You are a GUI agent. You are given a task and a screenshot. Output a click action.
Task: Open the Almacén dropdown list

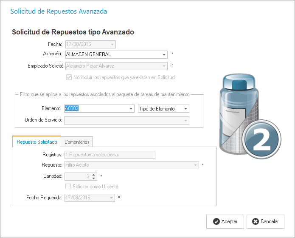point(164,55)
